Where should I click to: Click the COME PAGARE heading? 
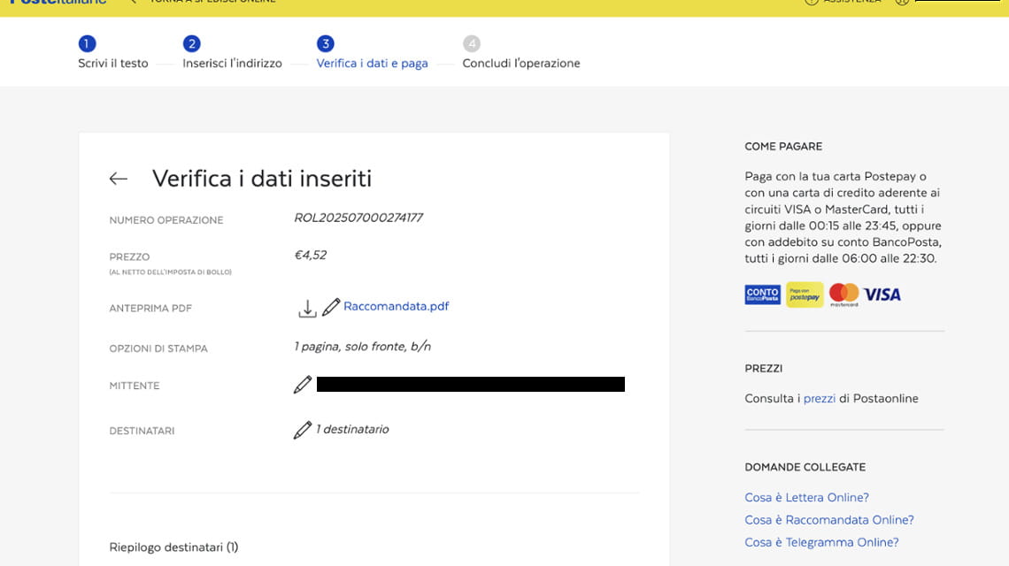[783, 147]
